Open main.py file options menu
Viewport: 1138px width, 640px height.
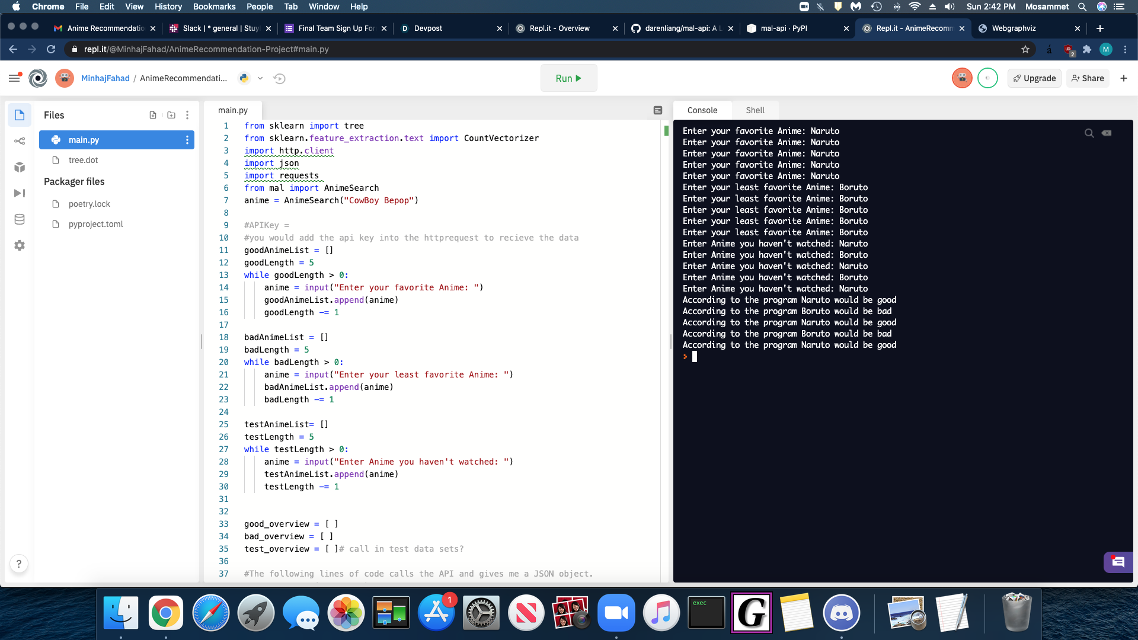tap(187, 140)
